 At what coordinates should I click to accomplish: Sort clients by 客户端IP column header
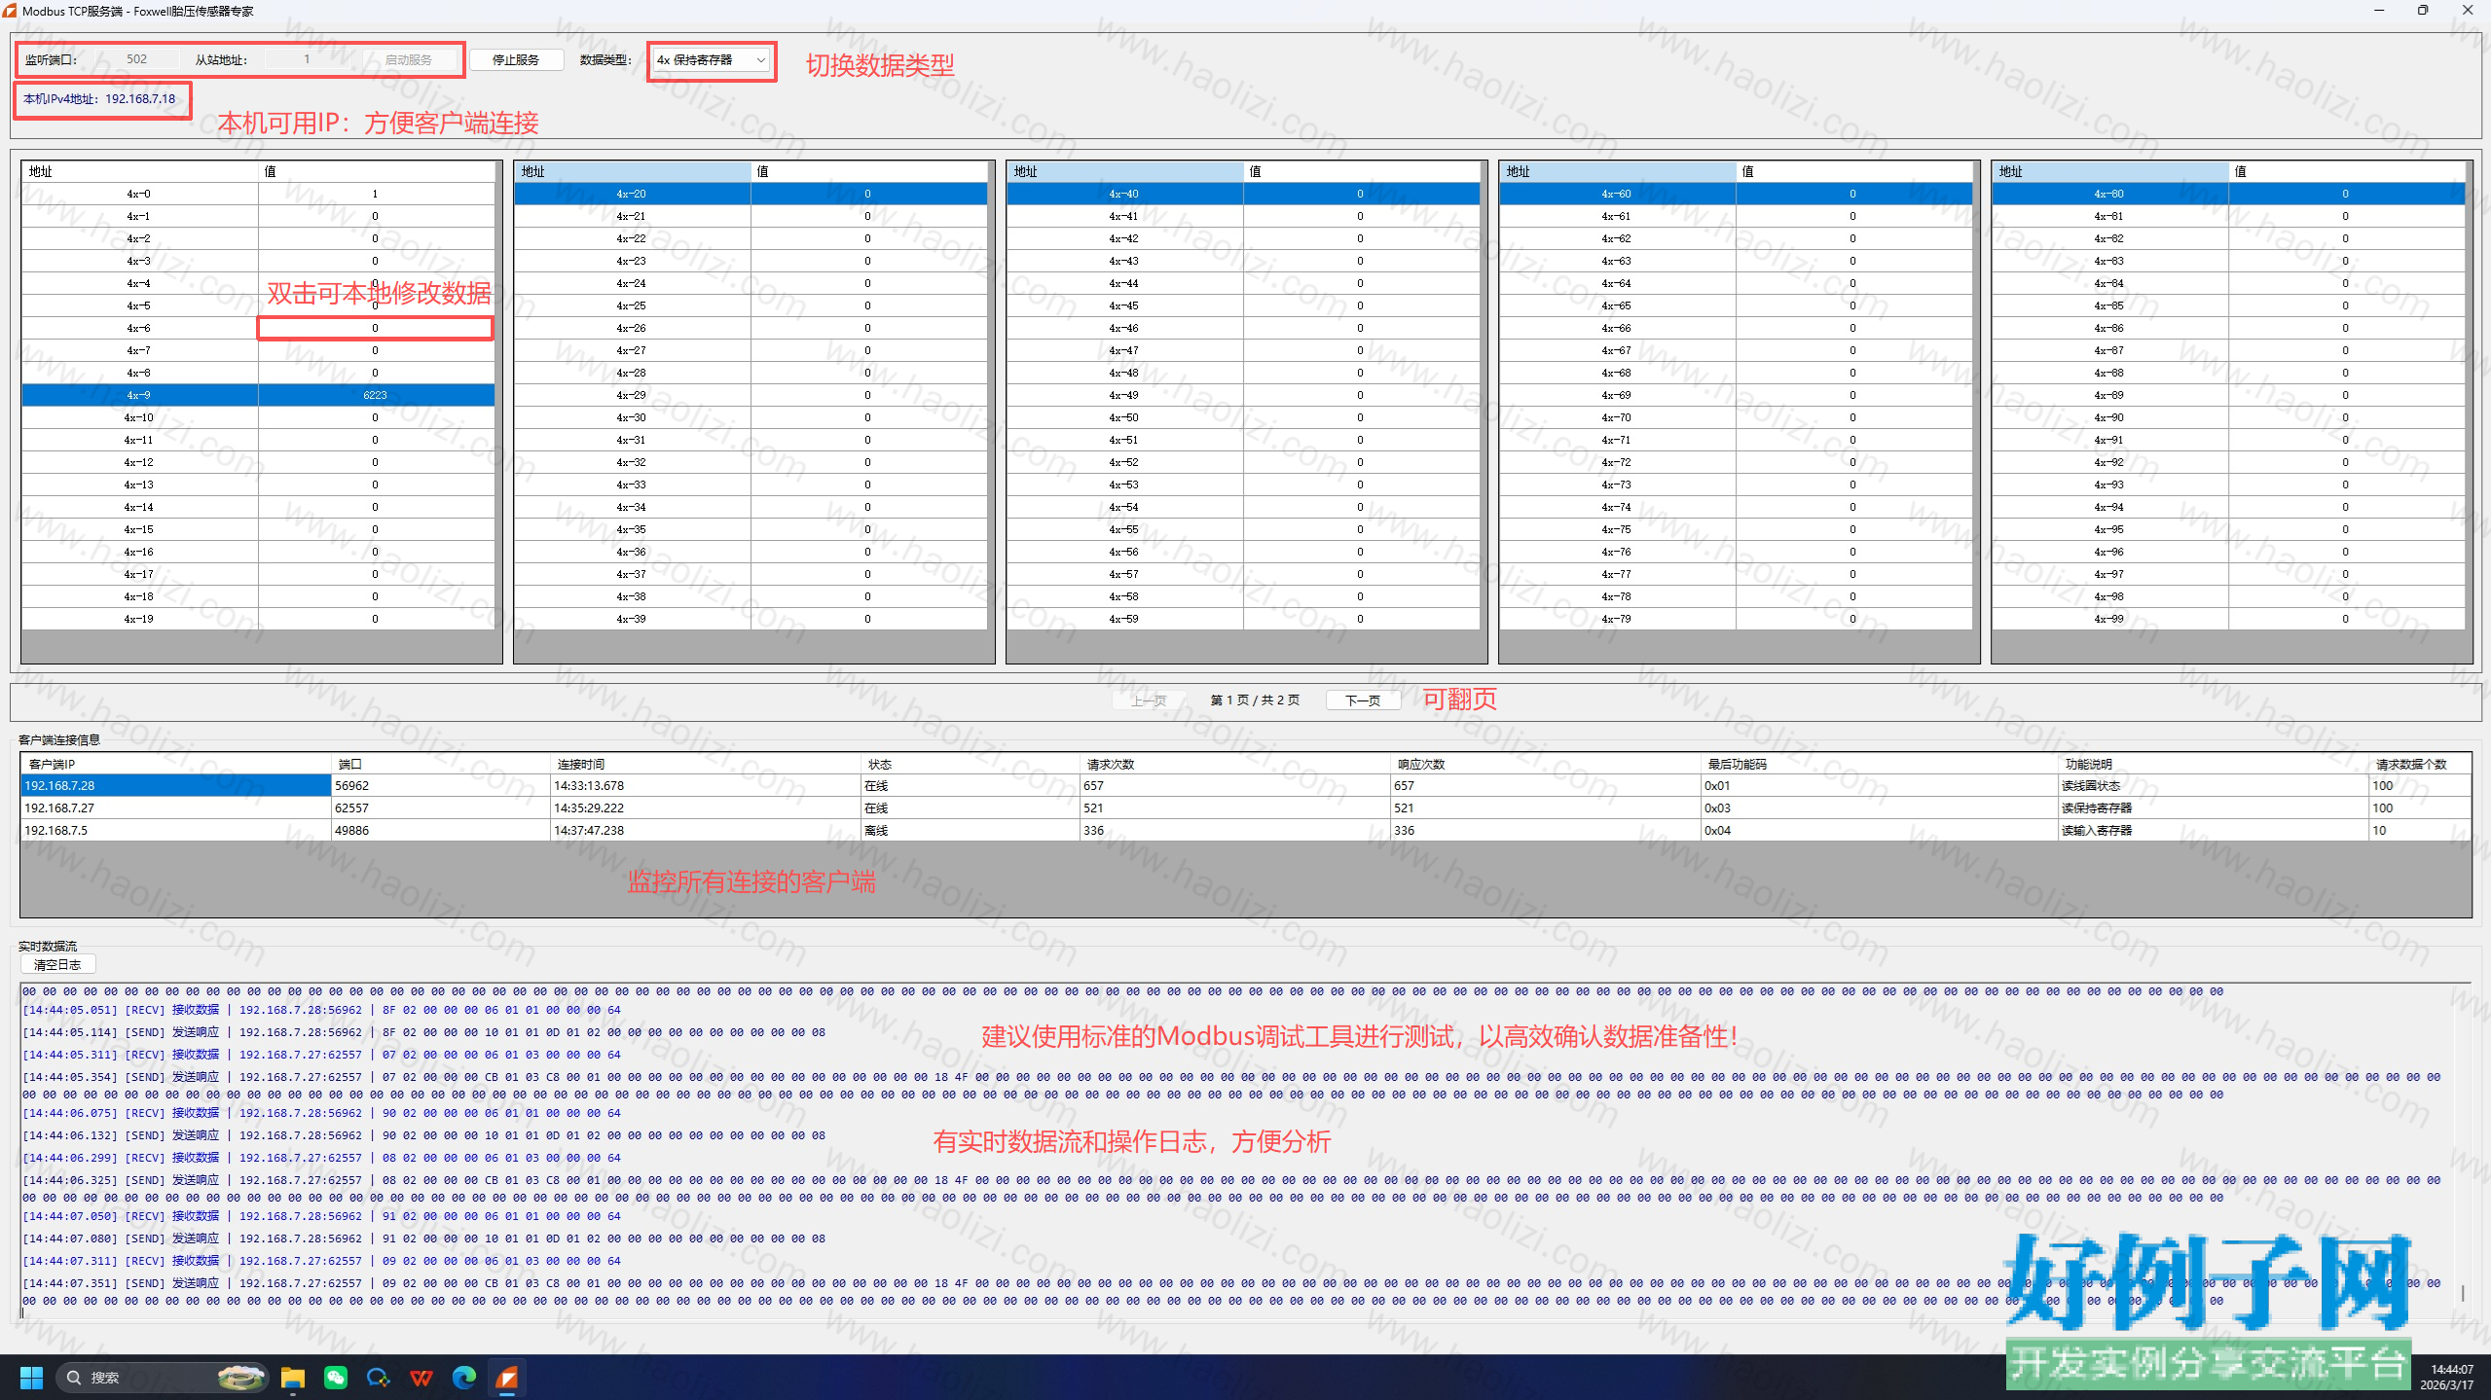[176, 765]
